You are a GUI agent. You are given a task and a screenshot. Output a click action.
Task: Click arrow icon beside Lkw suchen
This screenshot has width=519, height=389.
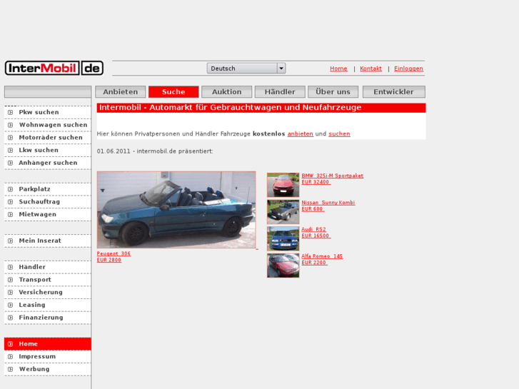pyautogui.click(x=10, y=151)
